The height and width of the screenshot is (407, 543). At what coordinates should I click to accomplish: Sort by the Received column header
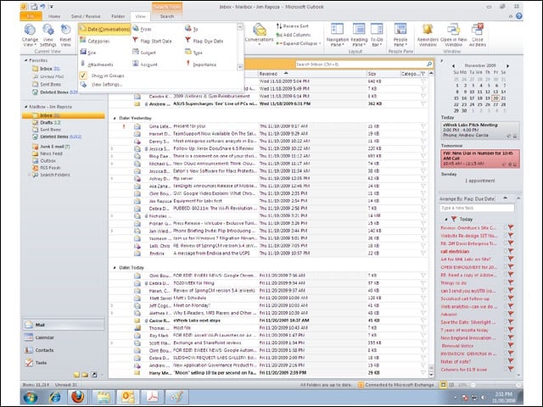pos(312,74)
